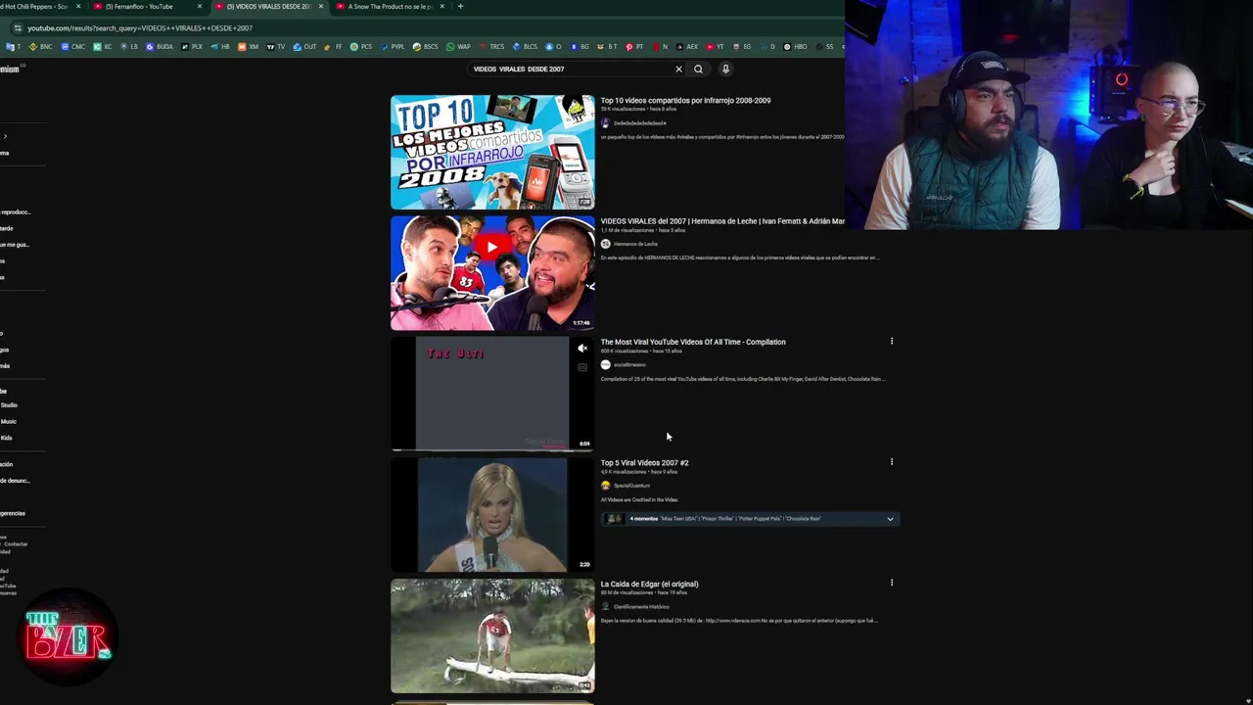Open the CMC bookmark
The height and width of the screenshot is (705, 1253).
click(x=73, y=46)
